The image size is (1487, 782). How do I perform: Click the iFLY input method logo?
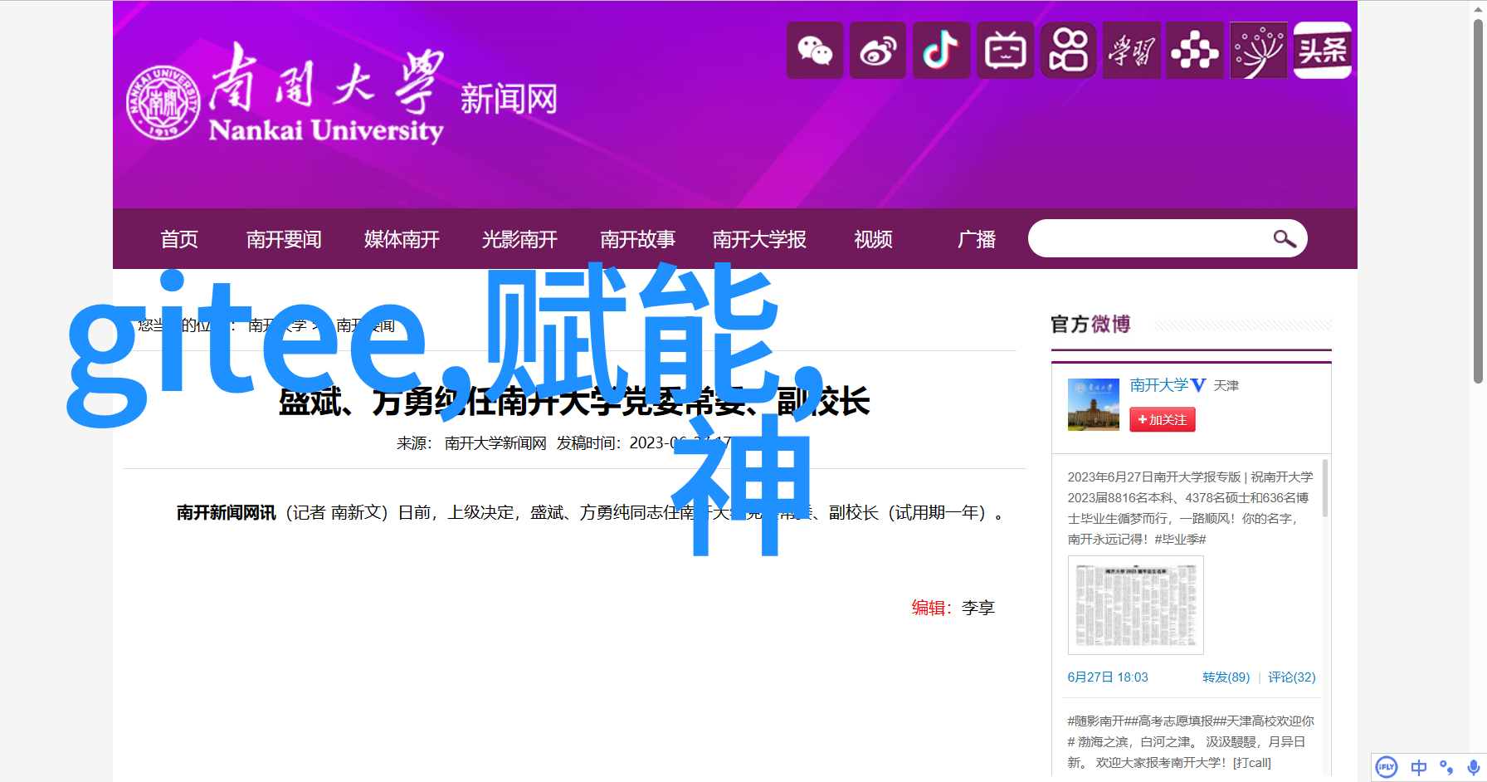1387,767
